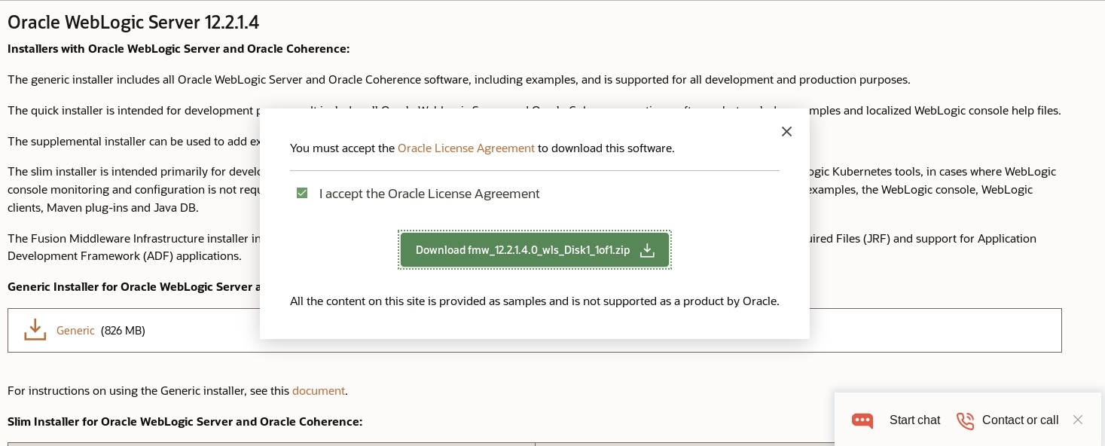Select the Contact or call label
Screen dimensions: 1105x446
1020,420
